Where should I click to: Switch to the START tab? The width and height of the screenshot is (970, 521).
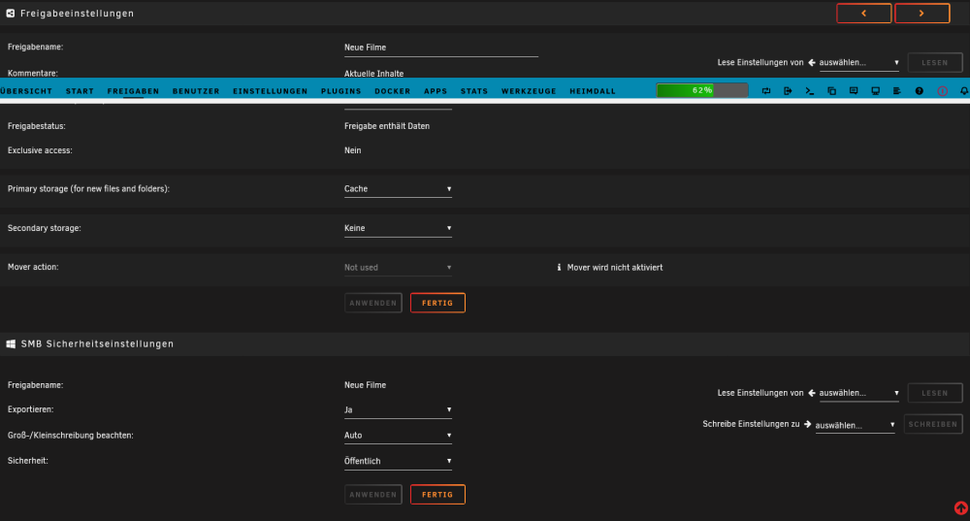tap(80, 91)
